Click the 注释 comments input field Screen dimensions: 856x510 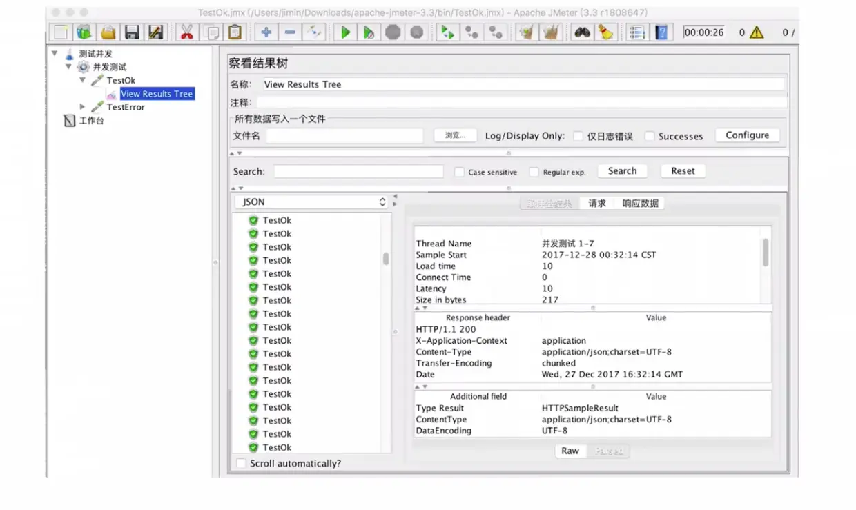pos(522,102)
